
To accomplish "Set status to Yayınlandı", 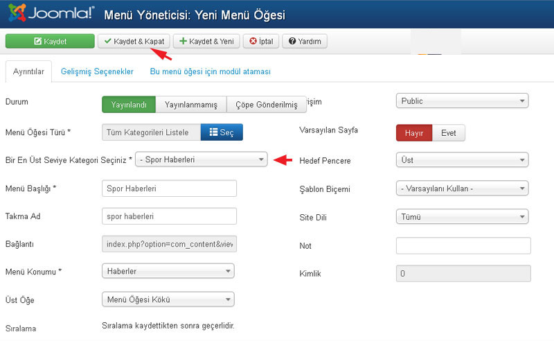I will click(129, 105).
